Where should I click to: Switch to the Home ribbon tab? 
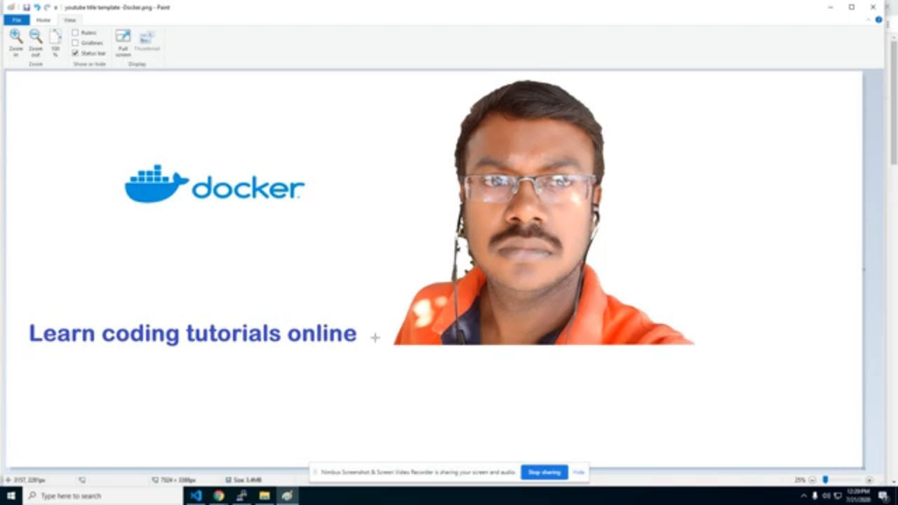[43, 20]
